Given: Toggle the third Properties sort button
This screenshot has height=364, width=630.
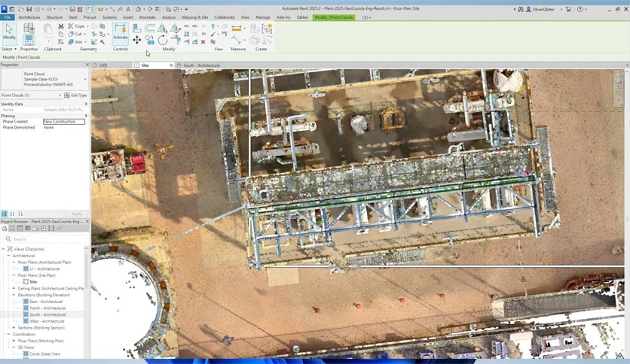Looking at the screenshot, I should 20,214.
